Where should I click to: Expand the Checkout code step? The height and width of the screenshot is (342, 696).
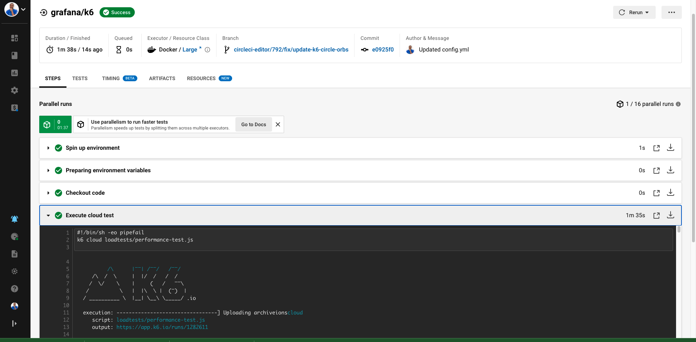tap(48, 193)
